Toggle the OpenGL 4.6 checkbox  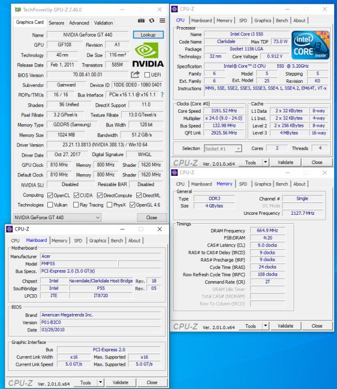point(132,205)
